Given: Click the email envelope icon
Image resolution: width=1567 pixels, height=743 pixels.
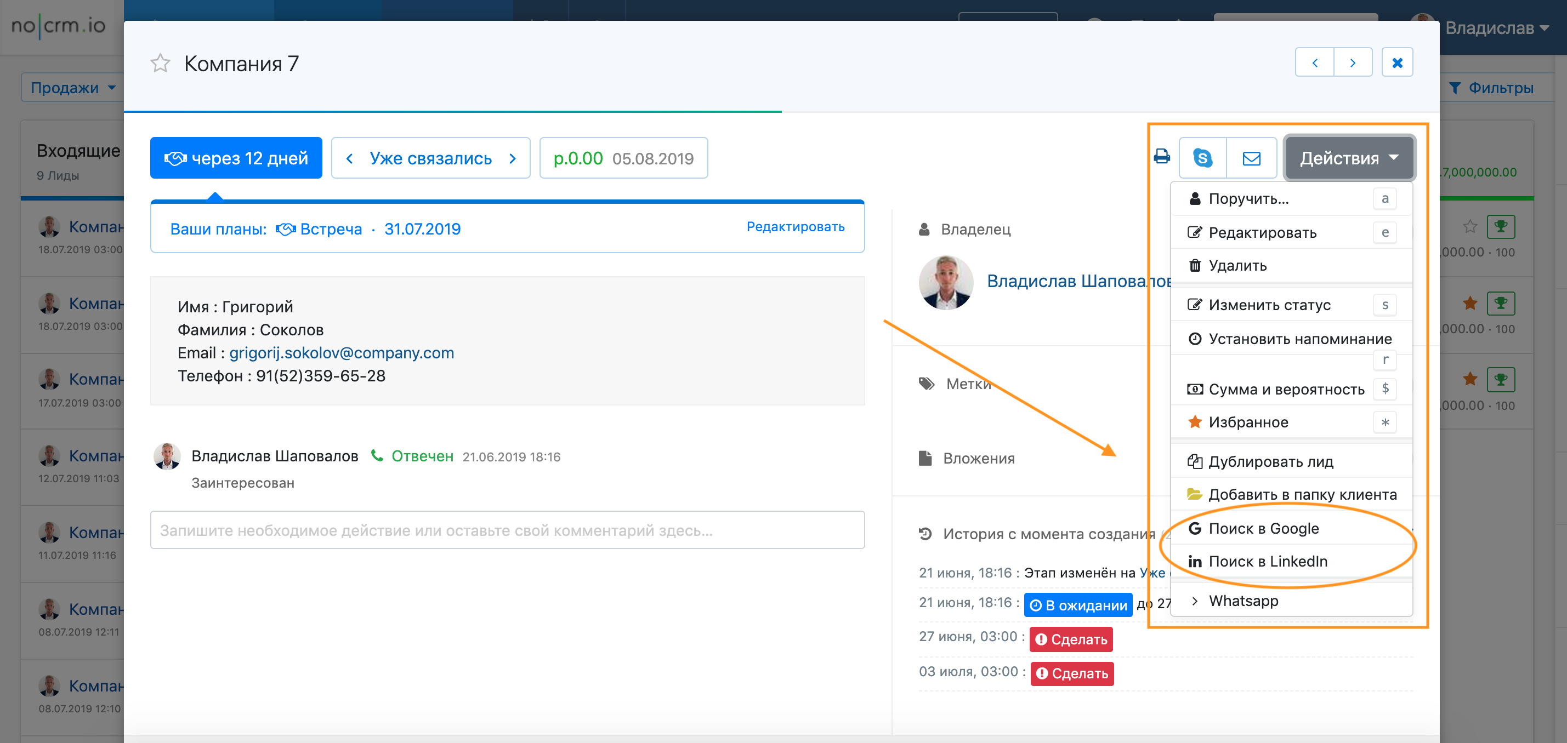Looking at the screenshot, I should click(1251, 158).
